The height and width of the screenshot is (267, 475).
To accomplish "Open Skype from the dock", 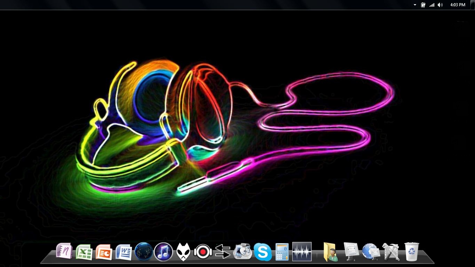I will (263, 252).
